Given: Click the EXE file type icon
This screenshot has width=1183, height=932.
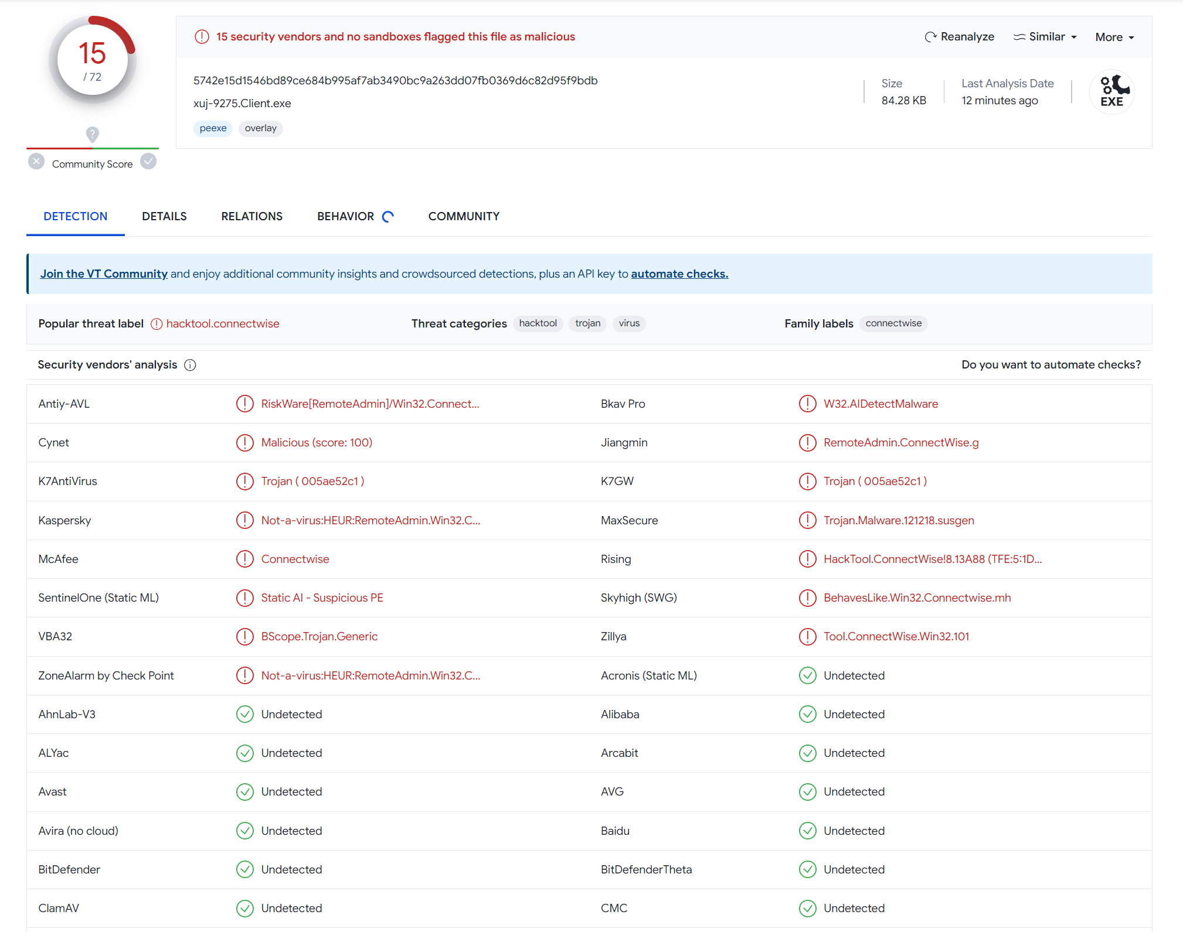Looking at the screenshot, I should coord(1111,92).
